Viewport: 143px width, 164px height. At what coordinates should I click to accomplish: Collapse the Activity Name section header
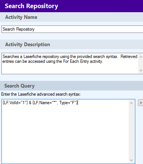point(71,17)
